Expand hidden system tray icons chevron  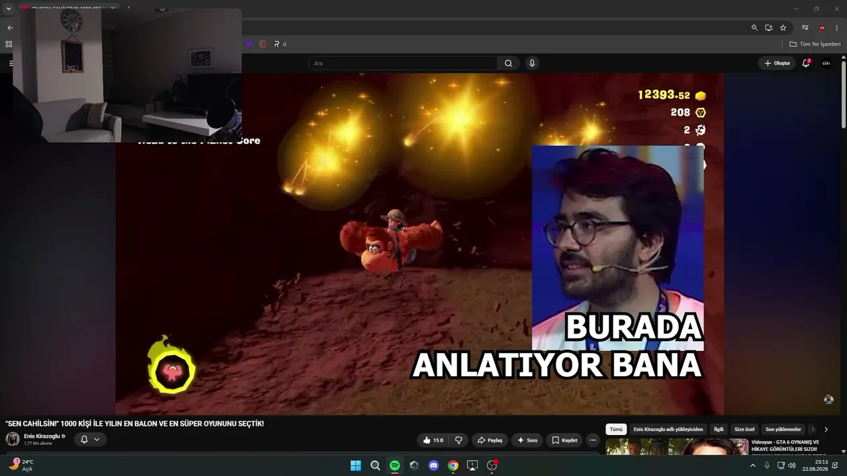coord(752,465)
